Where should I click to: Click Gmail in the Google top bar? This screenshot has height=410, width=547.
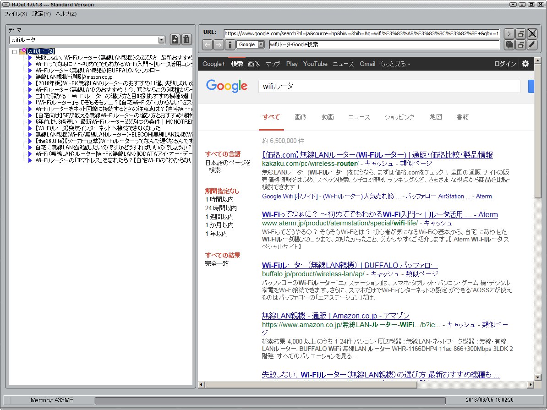[x=368, y=64]
